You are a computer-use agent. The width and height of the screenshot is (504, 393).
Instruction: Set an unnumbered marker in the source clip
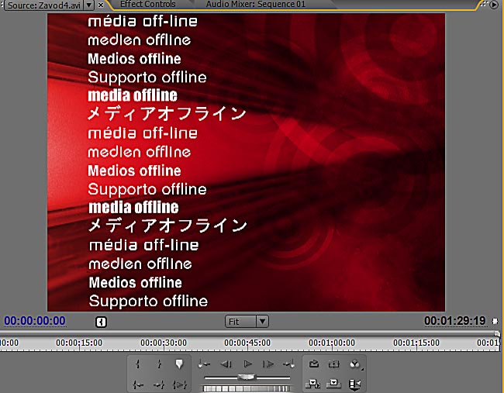pos(179,364)
